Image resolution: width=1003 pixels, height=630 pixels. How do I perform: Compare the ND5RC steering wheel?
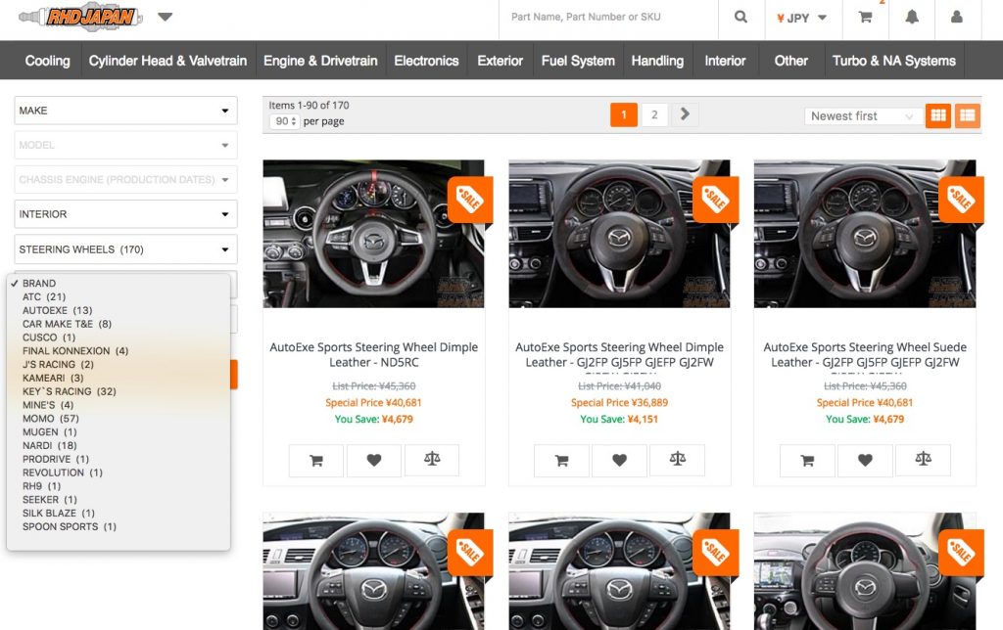[432, 460]
